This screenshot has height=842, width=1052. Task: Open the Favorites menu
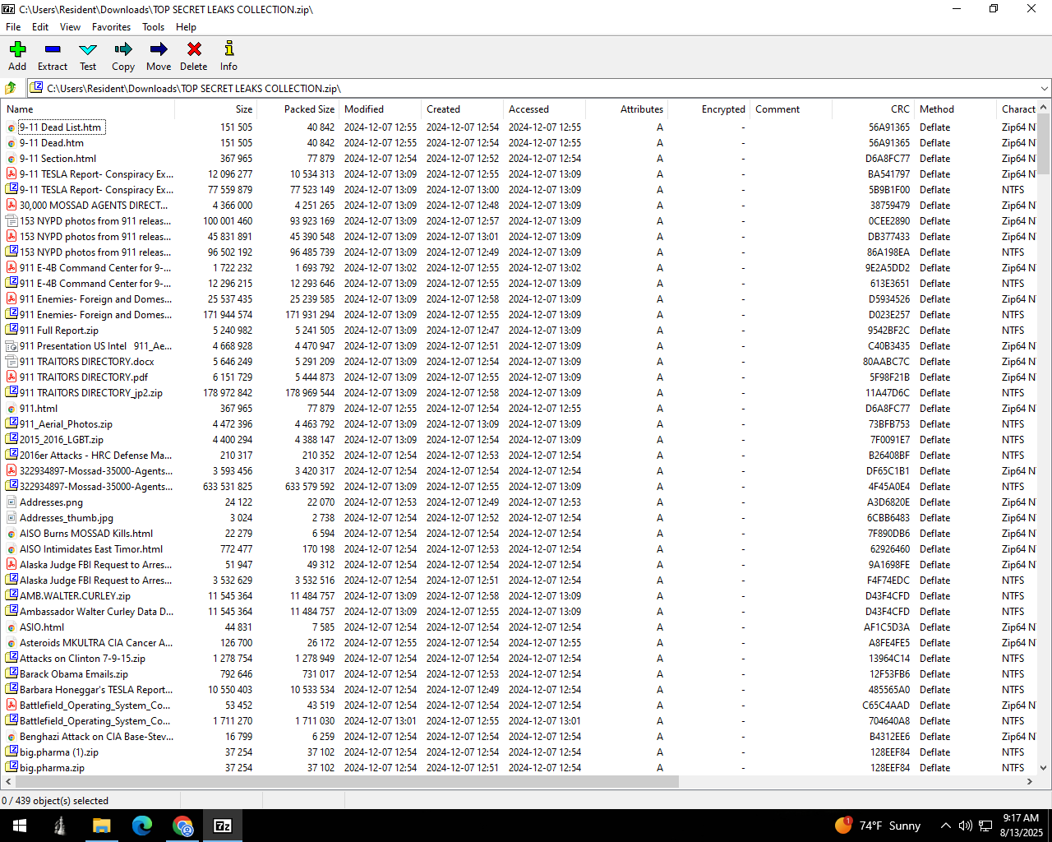pyautogui.click(x=111, y=27)
